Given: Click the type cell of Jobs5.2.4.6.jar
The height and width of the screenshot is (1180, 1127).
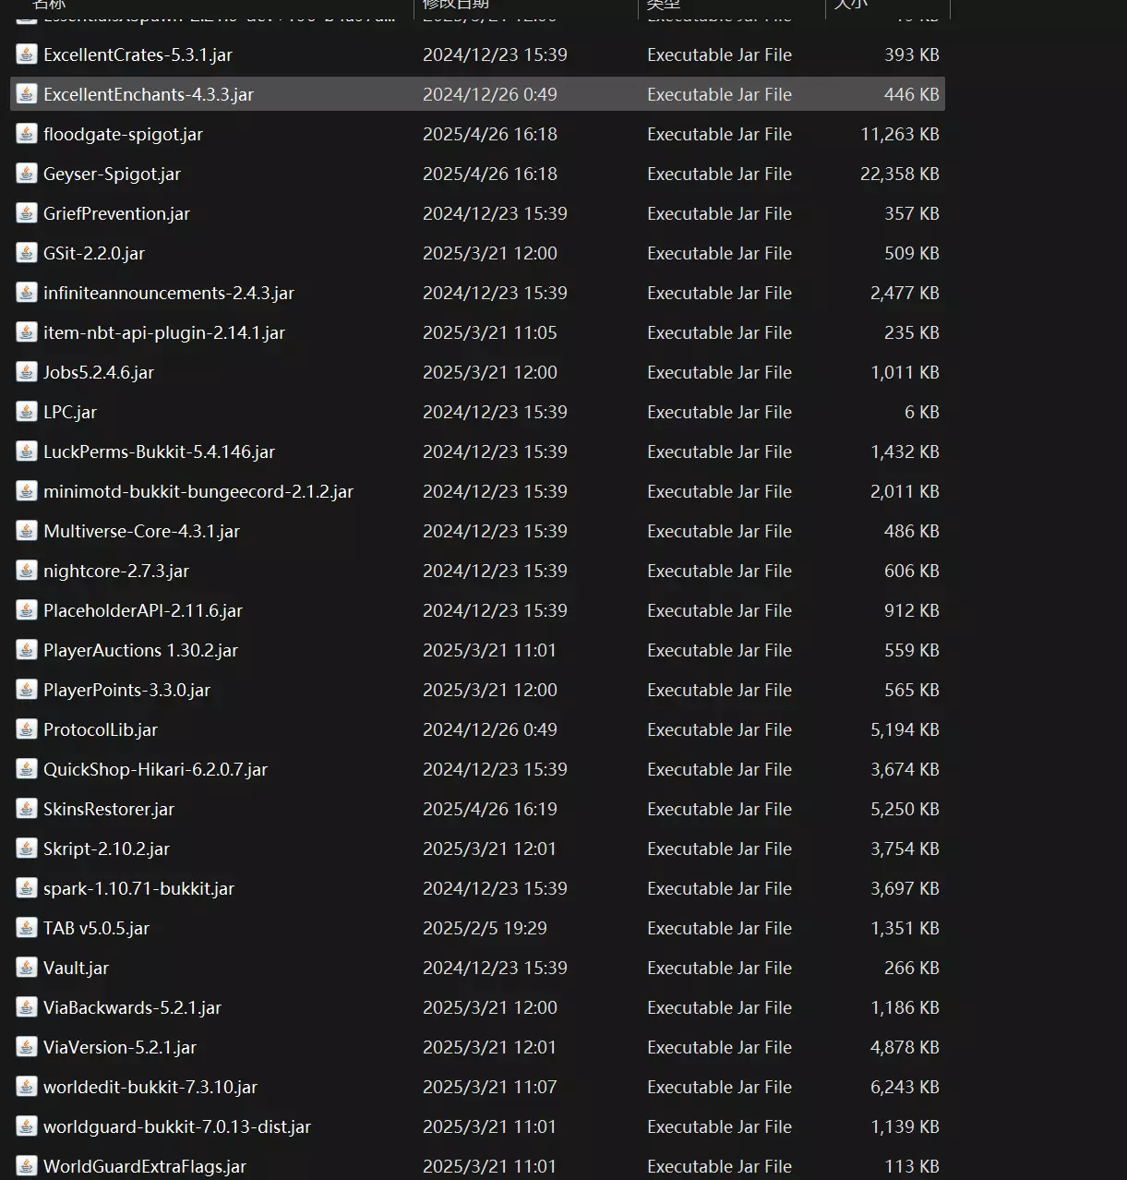Looking at the screenshot, I should tap(719, 372).
